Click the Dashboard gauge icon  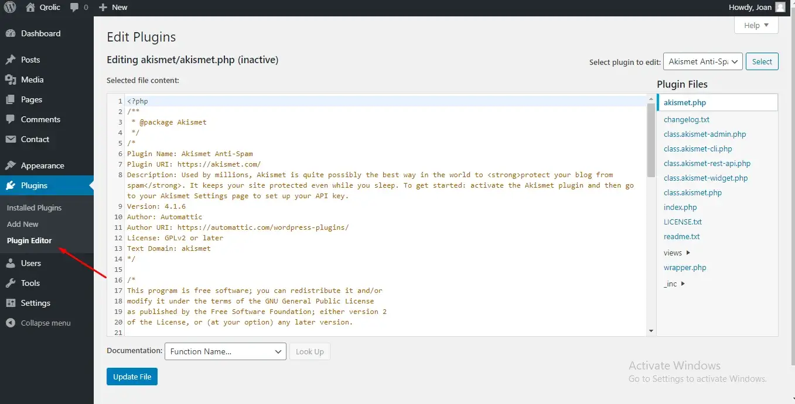point(11,34)
